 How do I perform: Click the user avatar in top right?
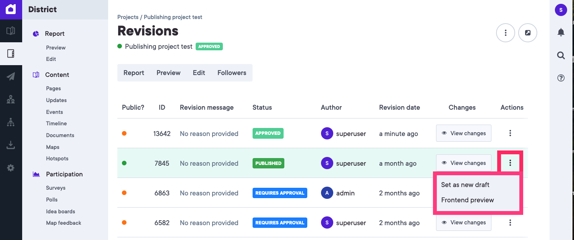tap(561, 10)
